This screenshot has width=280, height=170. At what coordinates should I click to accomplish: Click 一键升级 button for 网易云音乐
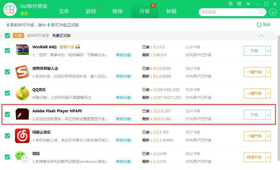255,136
